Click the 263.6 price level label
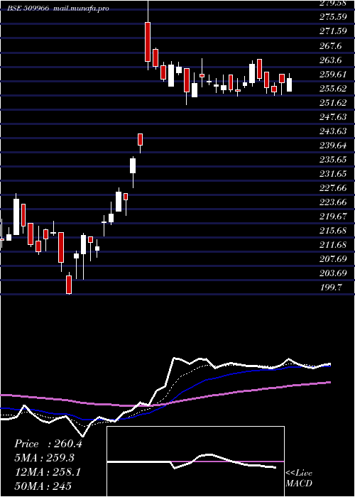The image size is (355, 497). (x=332, y=60)
